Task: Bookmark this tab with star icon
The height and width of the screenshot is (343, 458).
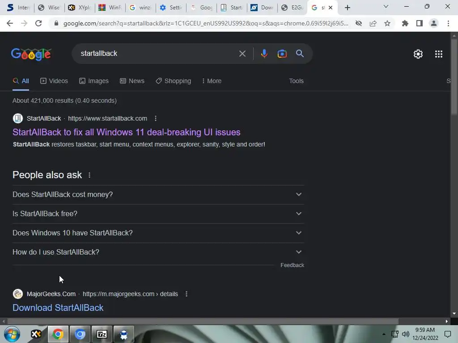Action: [387, 23]
